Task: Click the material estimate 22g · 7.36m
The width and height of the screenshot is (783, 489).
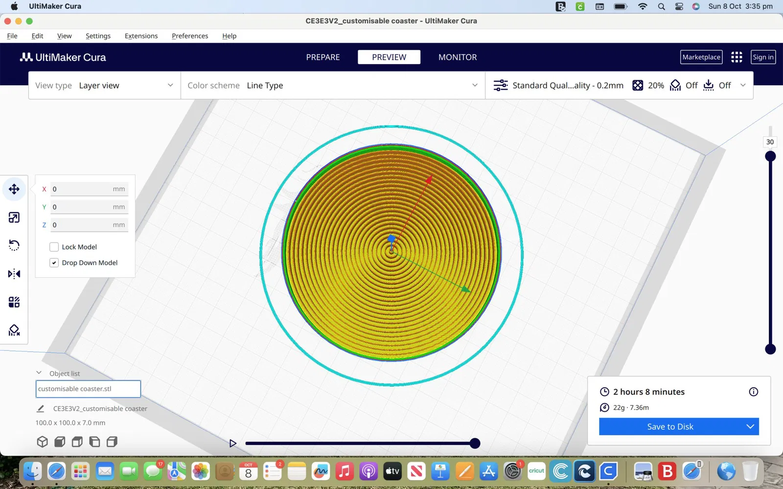Action: [x=631, y=408]
